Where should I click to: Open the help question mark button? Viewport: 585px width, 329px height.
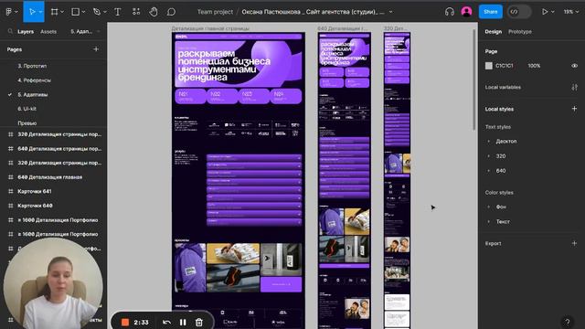[x=567, y=322]
